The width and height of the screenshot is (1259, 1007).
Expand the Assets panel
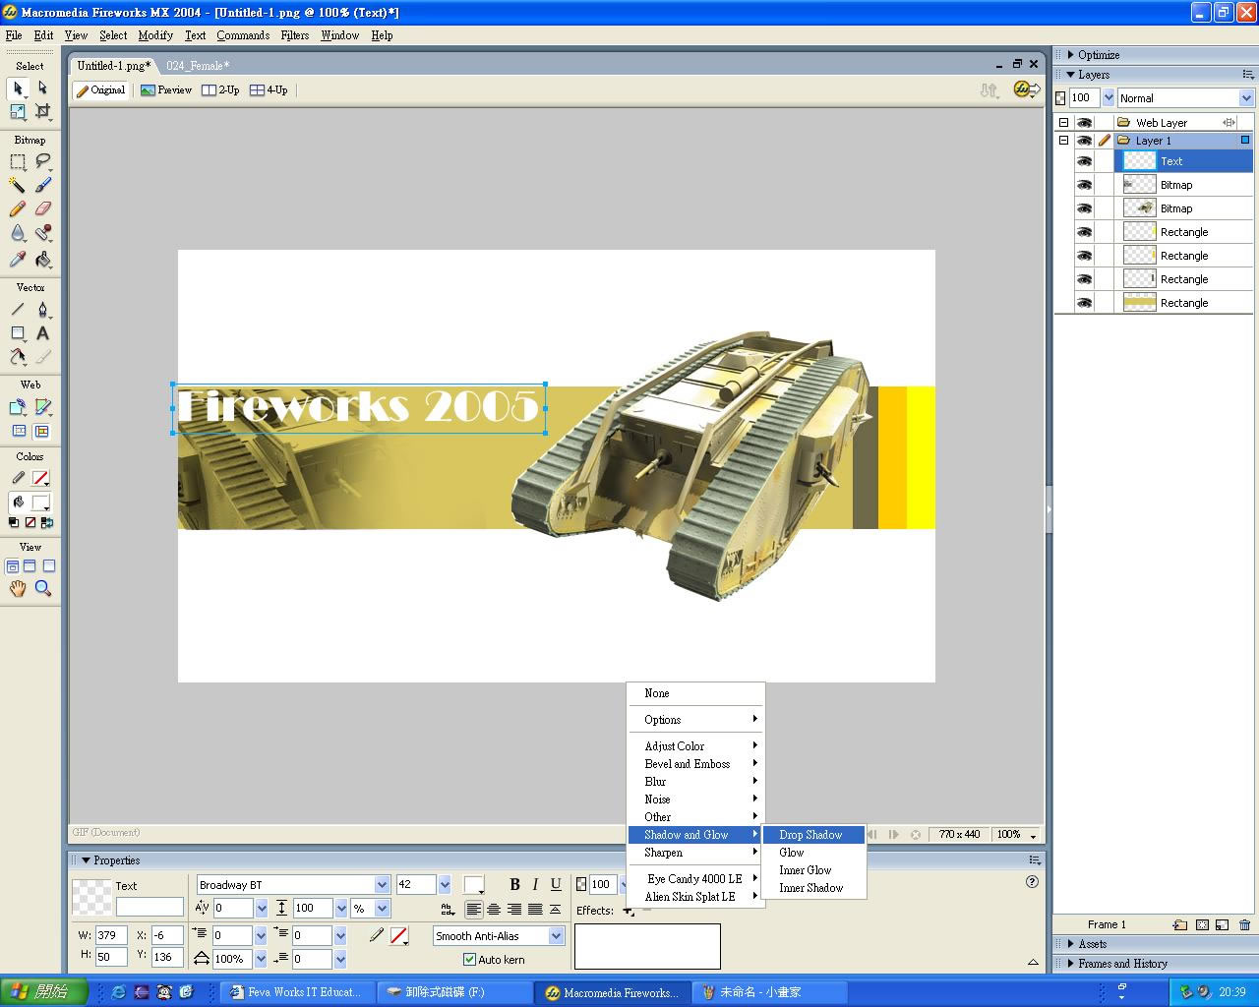pyautogui.click(x=1070, y=944)
